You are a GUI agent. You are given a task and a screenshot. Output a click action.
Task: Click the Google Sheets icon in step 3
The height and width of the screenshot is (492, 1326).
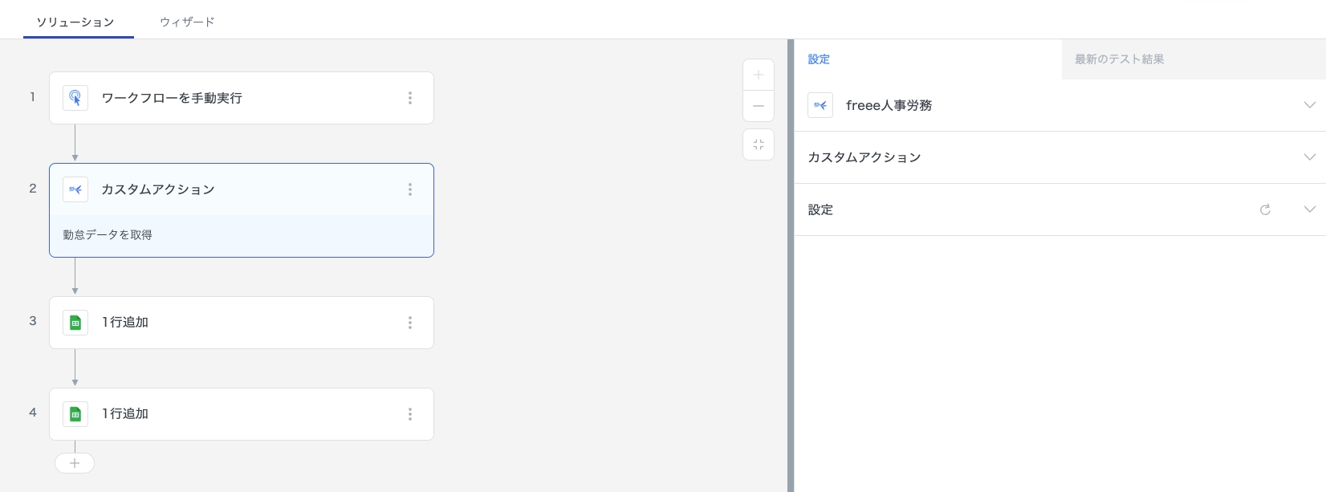click(75, 323)
